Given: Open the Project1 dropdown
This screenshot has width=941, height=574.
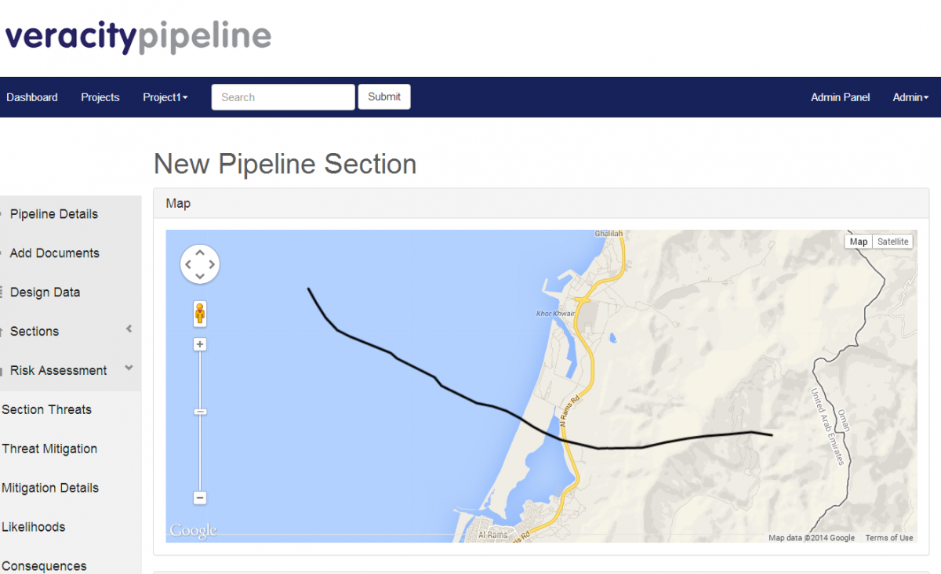Looking at the screenshot, I should coord(165,96).
